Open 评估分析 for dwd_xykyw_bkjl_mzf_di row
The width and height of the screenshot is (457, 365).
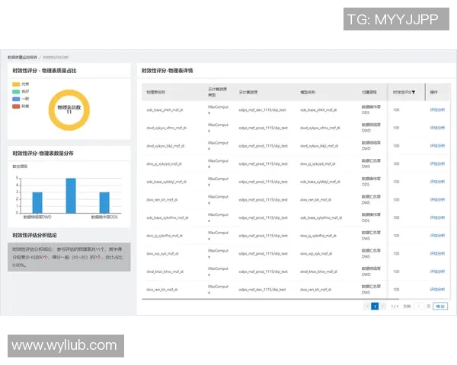pyautogui.click(x=438, y=145)
